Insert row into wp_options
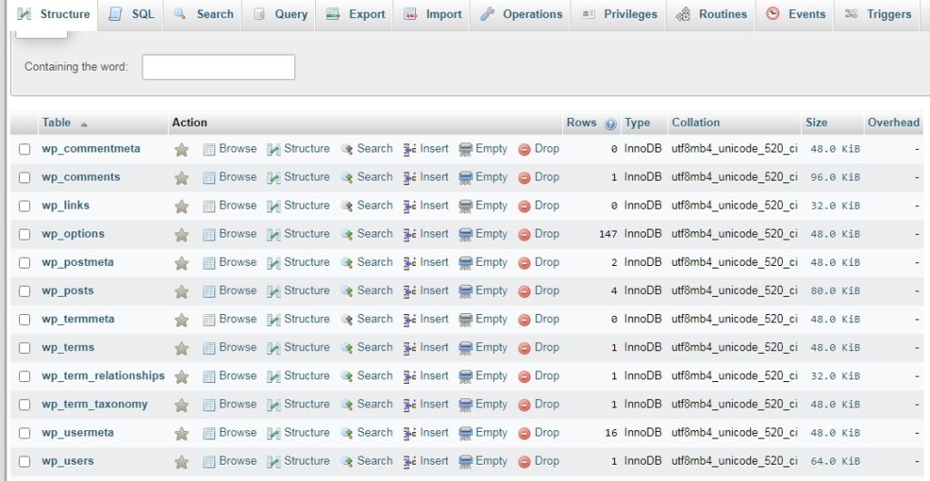 [426, 234]
